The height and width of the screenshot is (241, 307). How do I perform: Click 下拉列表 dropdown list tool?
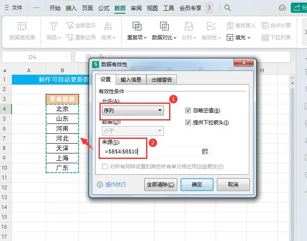[x=276, y=37]
